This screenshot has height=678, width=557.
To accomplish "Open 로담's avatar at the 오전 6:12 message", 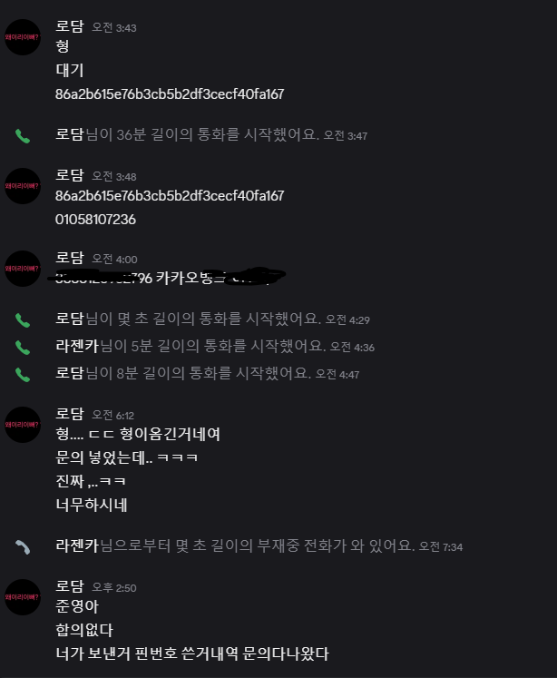I will pos(23,425).
